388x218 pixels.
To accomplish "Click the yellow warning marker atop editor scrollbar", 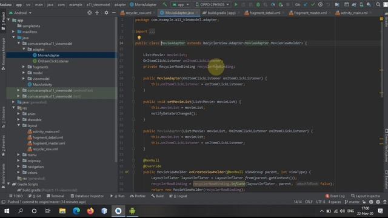I will [381, 19].
